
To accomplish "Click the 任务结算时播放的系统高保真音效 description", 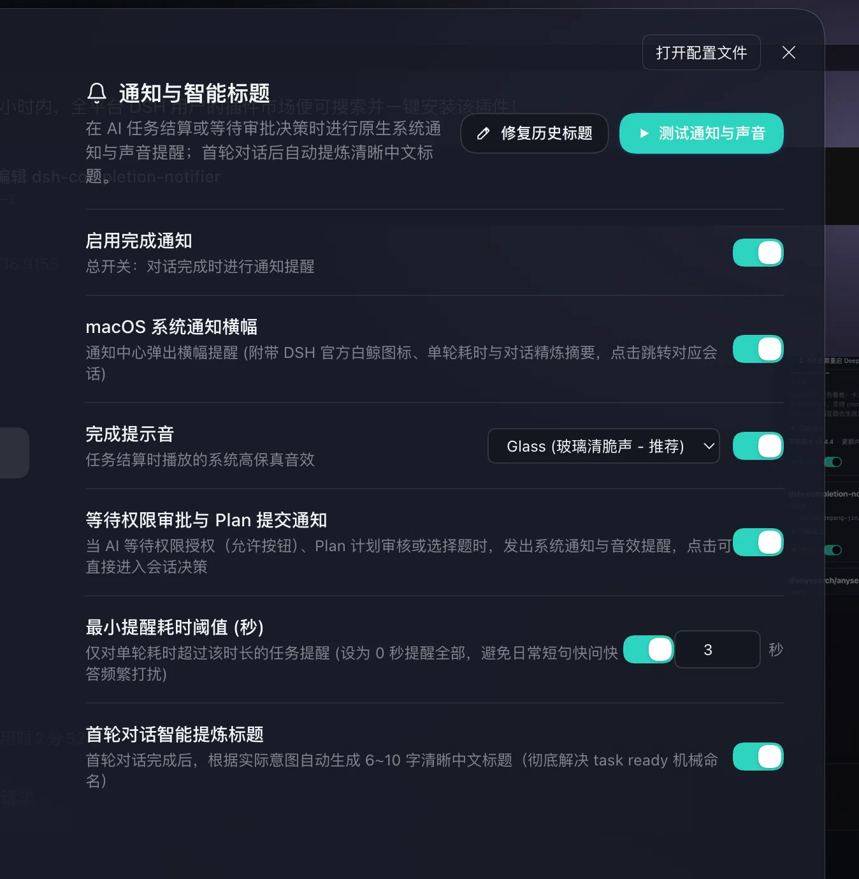I will tap(200, 459).
